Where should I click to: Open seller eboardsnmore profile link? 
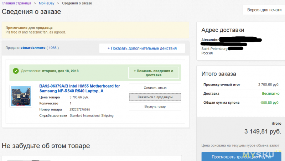pos(33,48)
